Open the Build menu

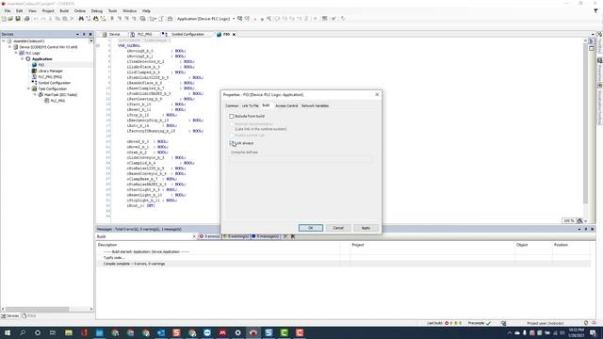pyautogui.click(x=64, y=10)
